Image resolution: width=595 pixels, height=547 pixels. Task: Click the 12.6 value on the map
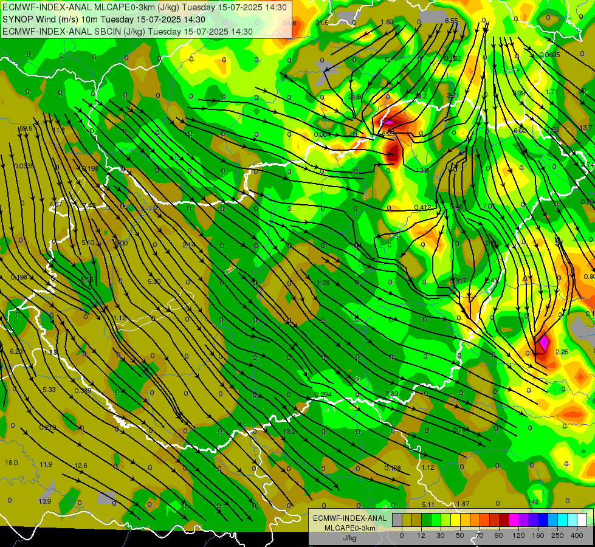tap(81, 466)
